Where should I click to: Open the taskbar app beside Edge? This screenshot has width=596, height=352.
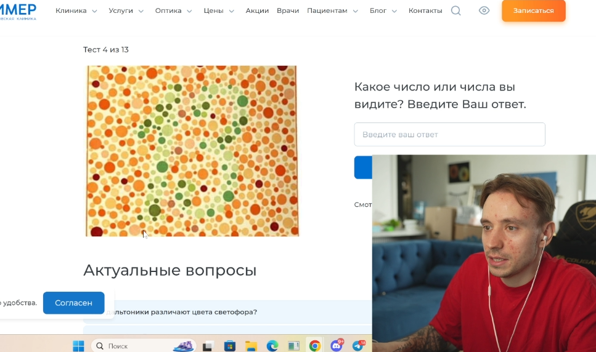(293, 346)
